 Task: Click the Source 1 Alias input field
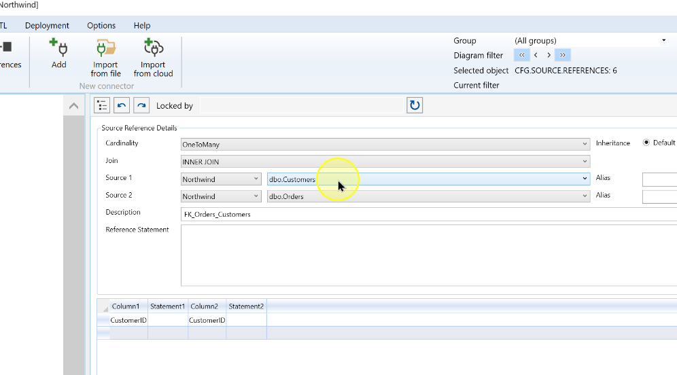click(660, 179)
